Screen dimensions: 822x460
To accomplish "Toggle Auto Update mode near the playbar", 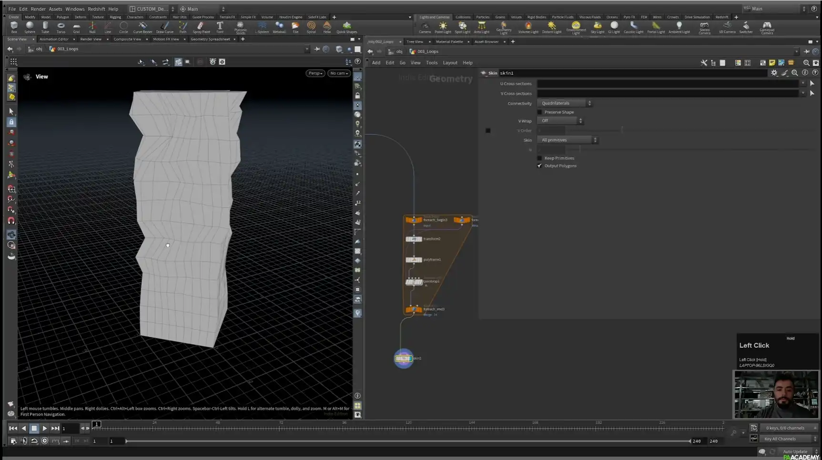I will click(x=794, y=451).
